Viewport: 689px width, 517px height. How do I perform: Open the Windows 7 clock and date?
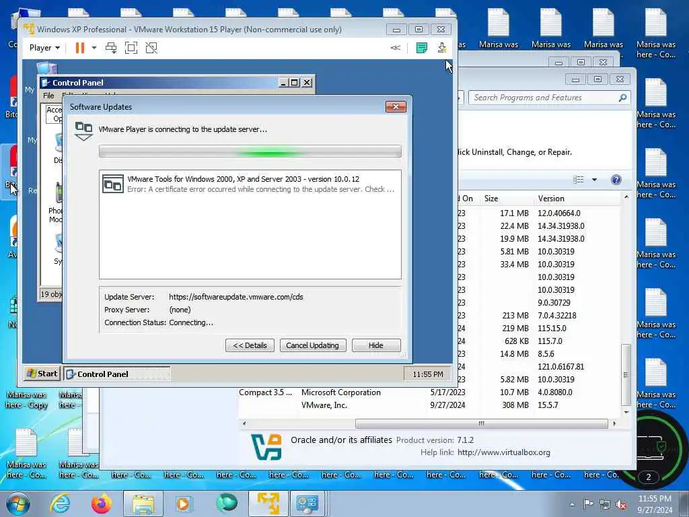[x=655, y=504]
